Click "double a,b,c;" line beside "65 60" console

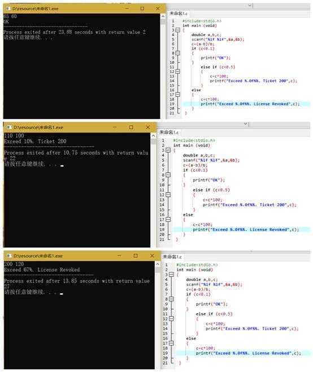(206, 35)
